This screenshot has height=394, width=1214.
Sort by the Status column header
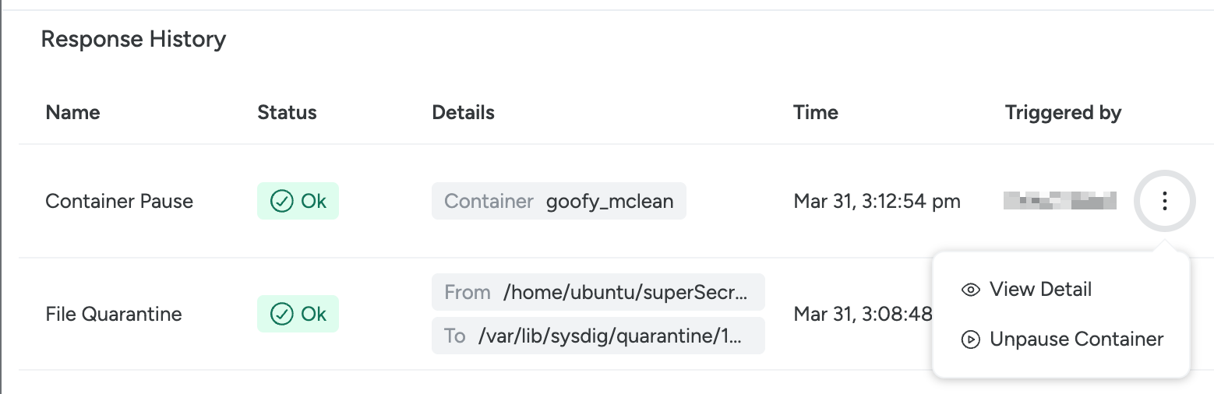287,112
